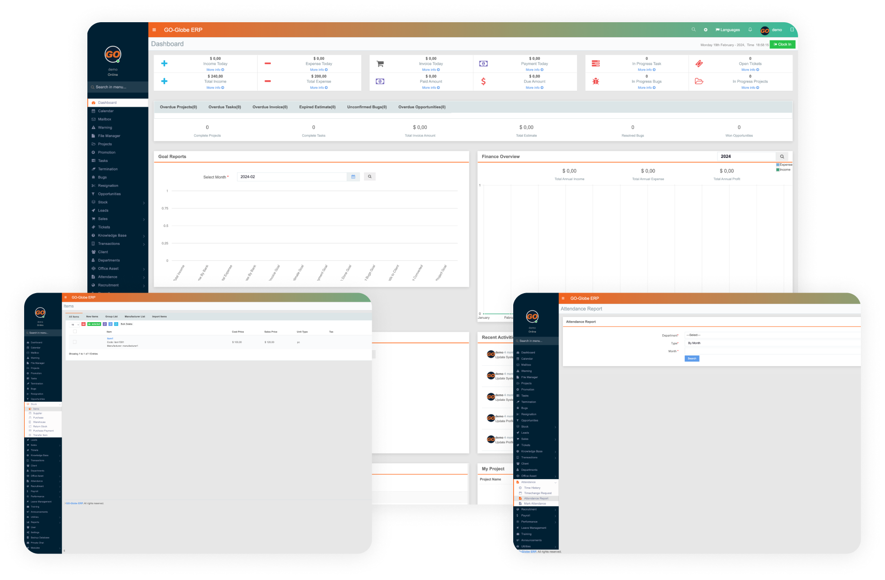This screenshot has width=885, height=580.
Task: Open the Manufacturer List tab
Action: click(135, 317)
